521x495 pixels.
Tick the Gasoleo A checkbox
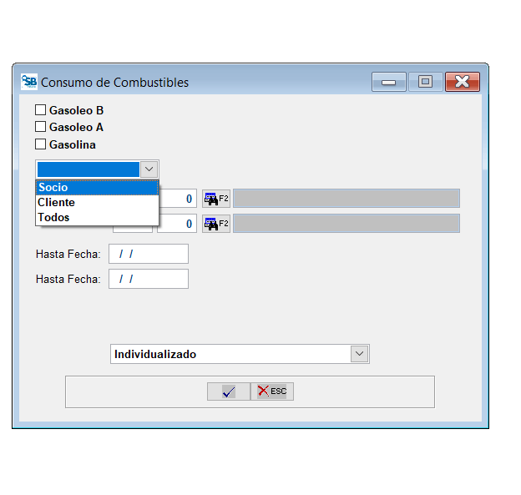pos(40,127)
